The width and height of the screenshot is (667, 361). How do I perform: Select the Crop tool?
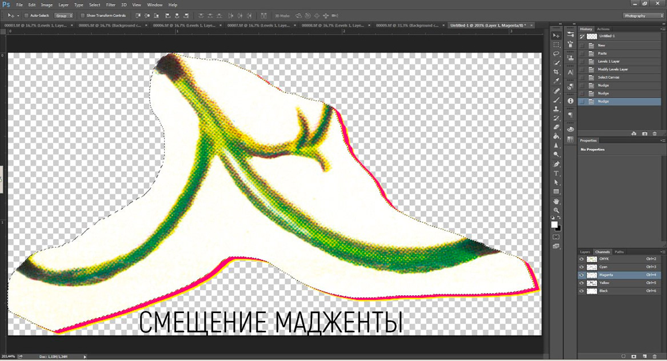point(556,72)
